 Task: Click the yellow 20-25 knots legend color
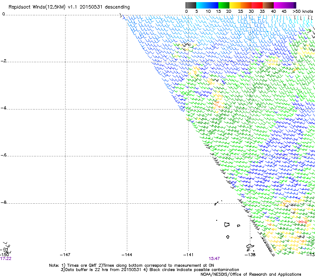pos(235,5)
